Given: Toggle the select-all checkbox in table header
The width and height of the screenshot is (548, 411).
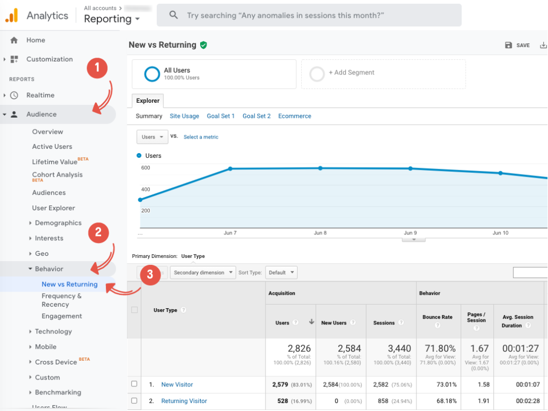Looking at the screenshot, I should pyautogui.click(x=134, y=310).
